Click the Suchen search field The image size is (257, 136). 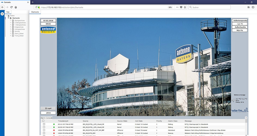point(210,7)
